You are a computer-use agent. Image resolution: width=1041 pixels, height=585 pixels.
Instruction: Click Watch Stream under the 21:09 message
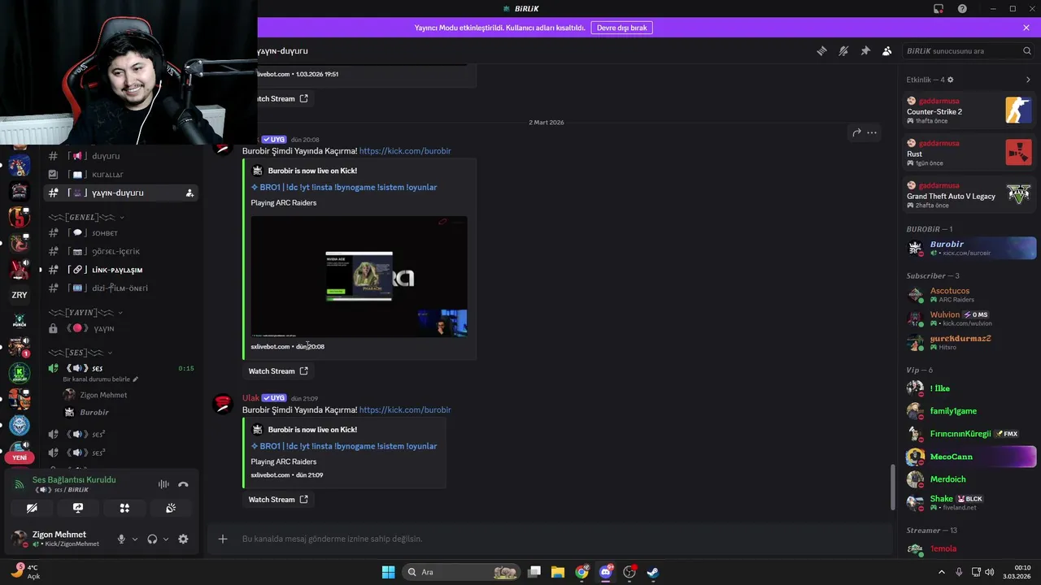coord(278,500)
